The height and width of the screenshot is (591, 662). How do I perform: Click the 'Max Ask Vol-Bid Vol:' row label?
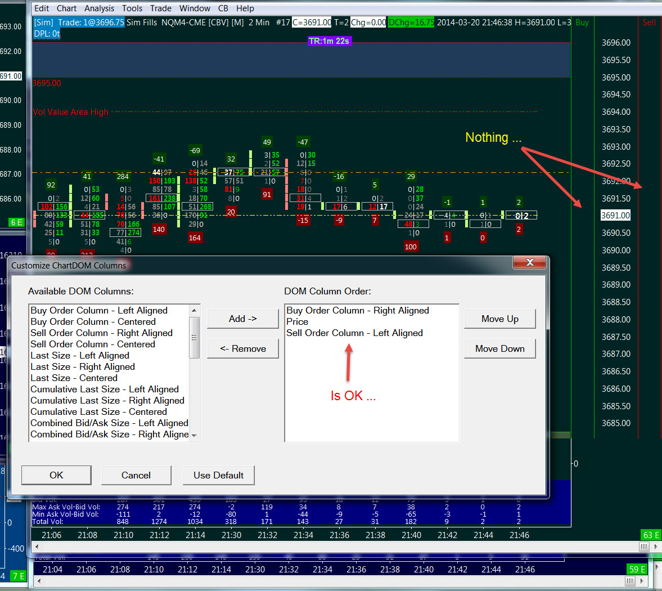pos(66,507)
